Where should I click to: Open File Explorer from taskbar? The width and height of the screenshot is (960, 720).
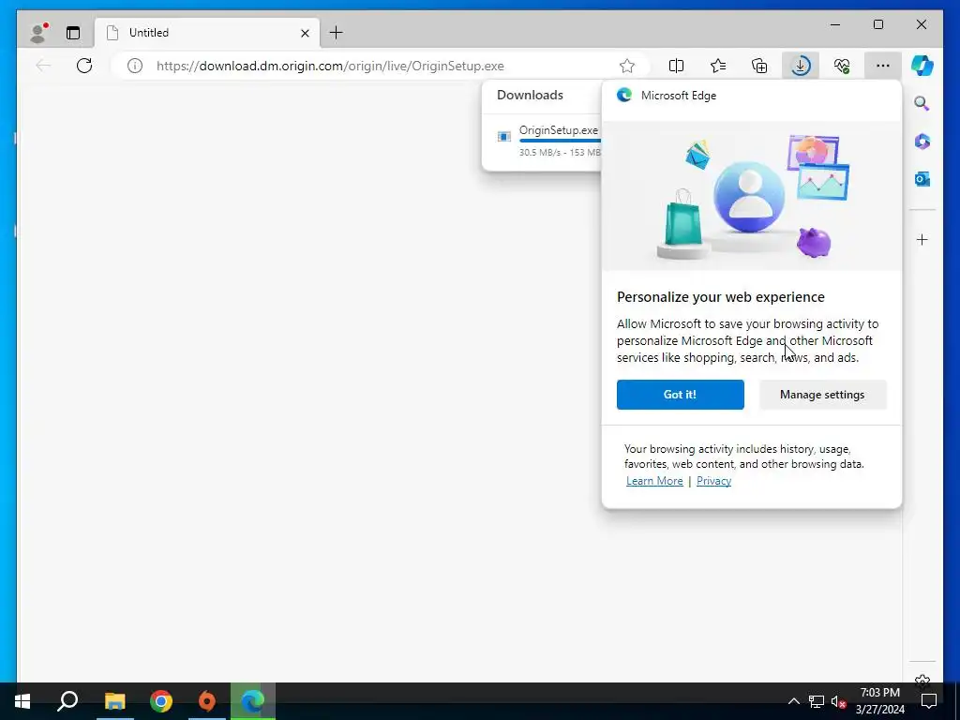[x=114, y=701]
